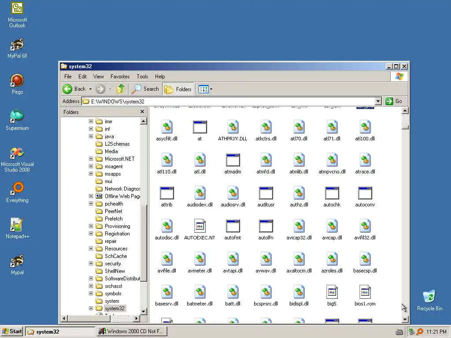The image size is (451, 338).
Task: Expand the inf folder node
Action: click(x=91, y=129)
